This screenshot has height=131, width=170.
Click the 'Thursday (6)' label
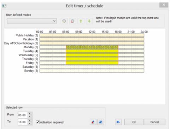pyautogui.click(x=30, y=59)
